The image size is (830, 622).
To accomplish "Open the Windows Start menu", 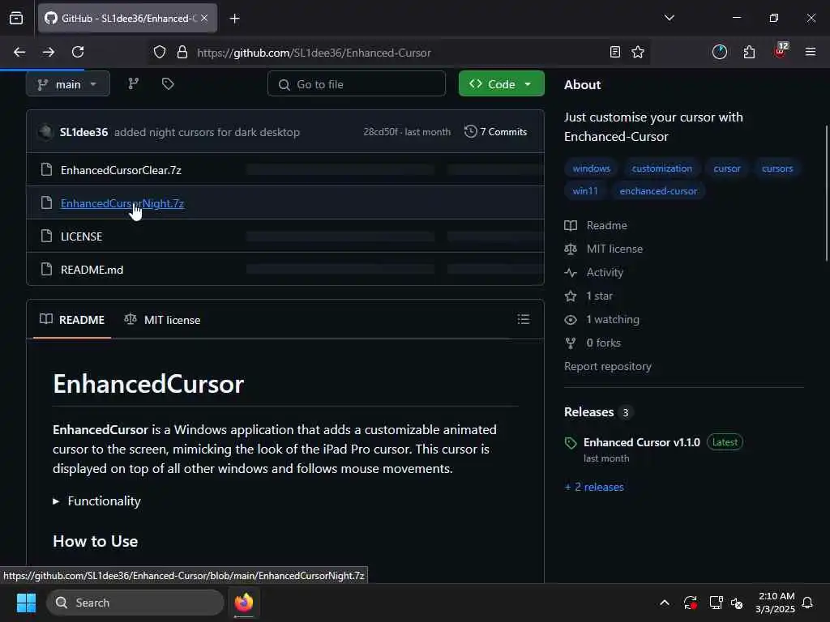I will 26,603.
